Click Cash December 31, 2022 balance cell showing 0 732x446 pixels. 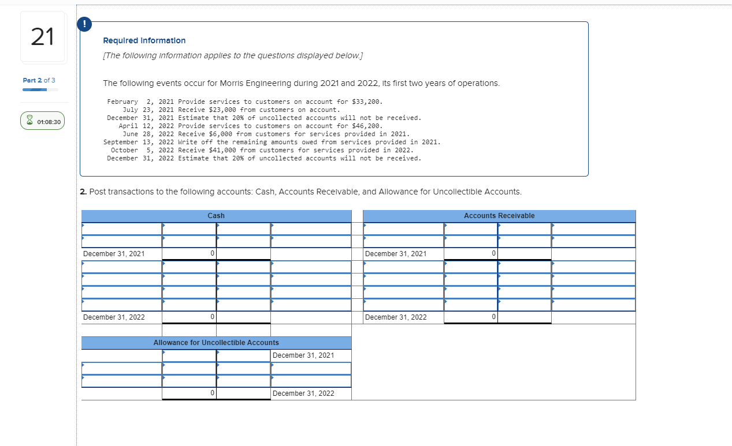pyautogui.click(x=189, y=317)
